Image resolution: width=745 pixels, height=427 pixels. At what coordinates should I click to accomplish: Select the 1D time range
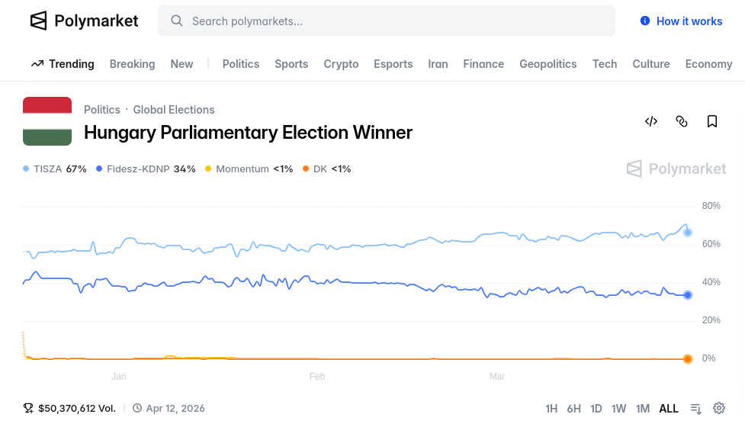coord(596,408)
